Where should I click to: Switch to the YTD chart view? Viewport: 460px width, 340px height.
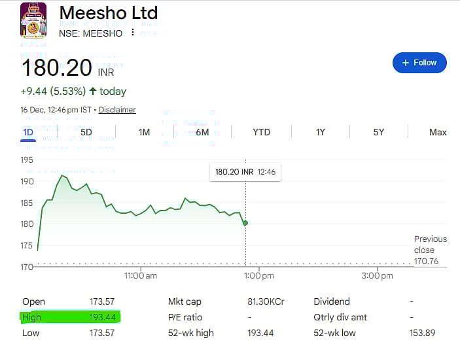pyautogui.click(x=261, y=132)
